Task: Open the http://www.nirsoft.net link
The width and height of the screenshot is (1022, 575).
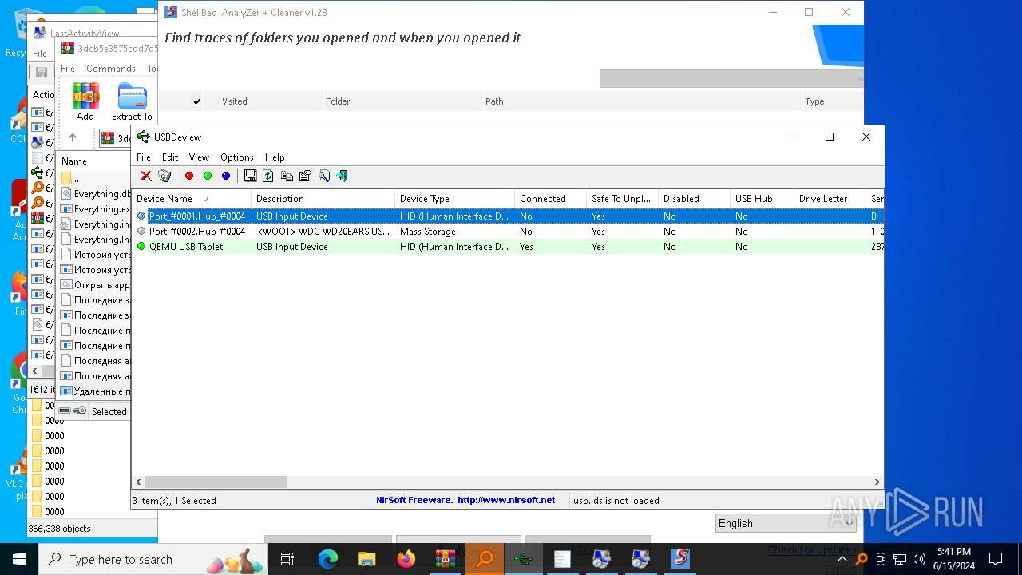Action: (x=506, y=500)
